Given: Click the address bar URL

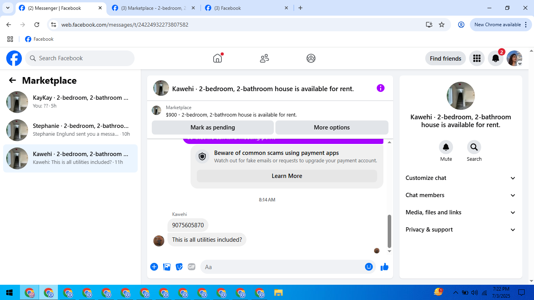Looking at the screenshot, I should click(x=125, y=25).
